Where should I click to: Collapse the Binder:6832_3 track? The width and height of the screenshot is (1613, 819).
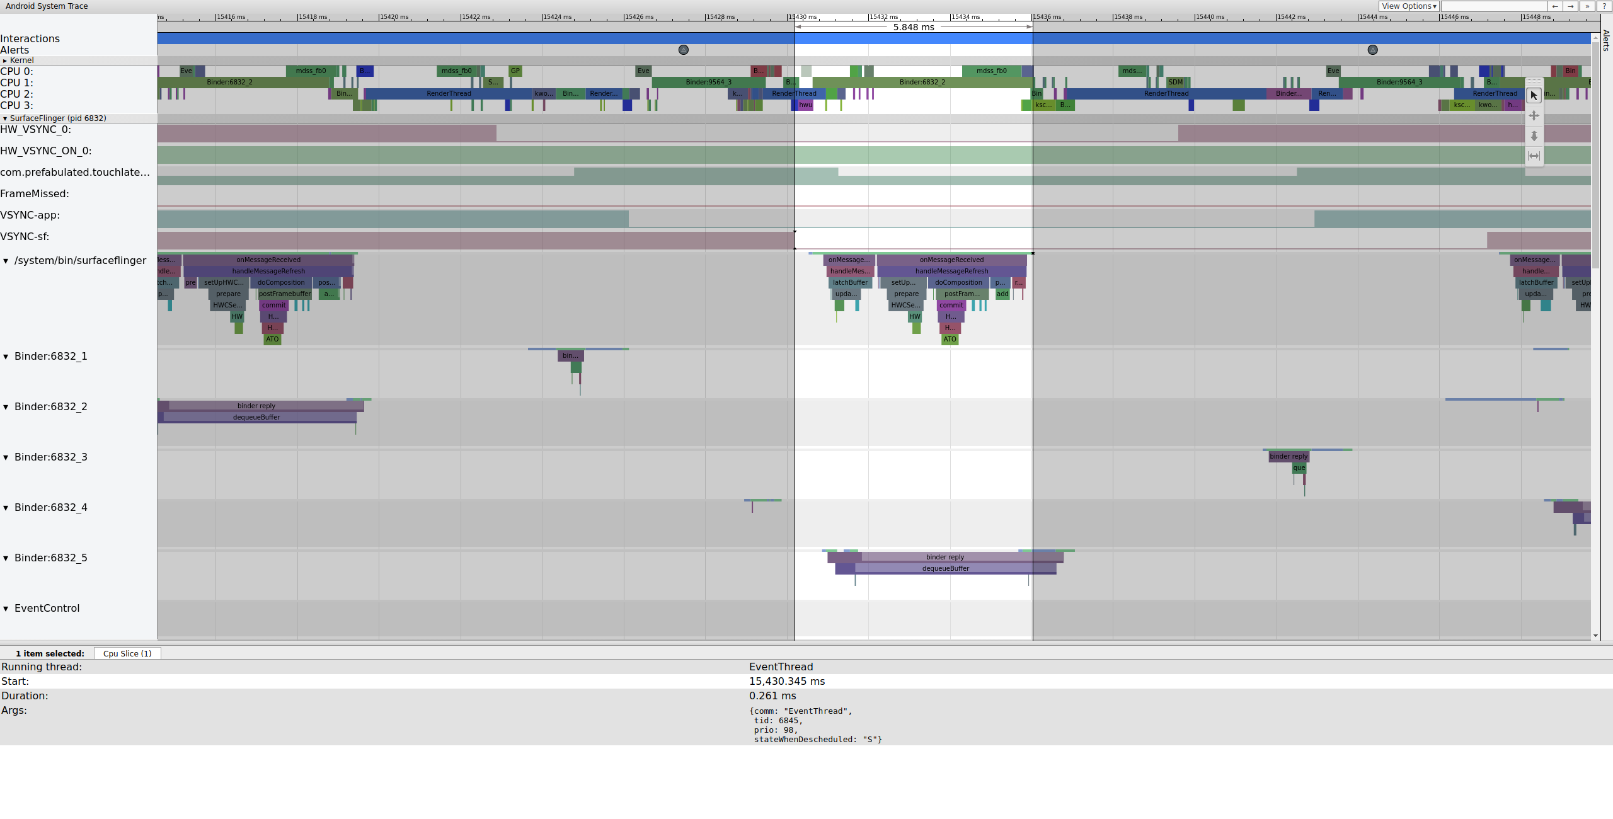point(6,457)
